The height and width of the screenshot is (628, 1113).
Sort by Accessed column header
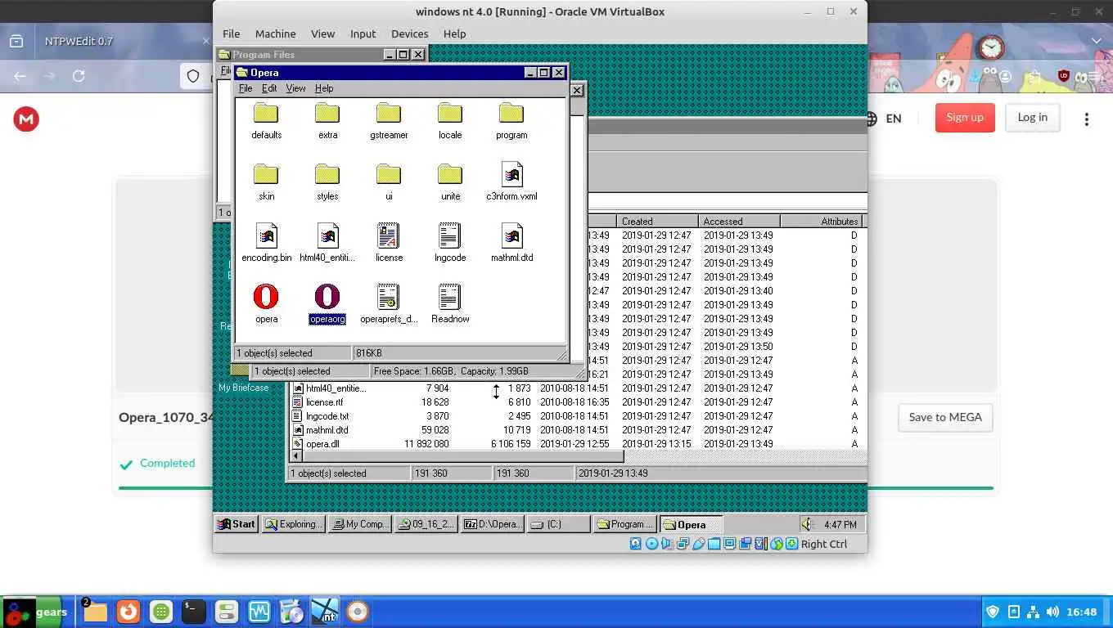(739, 222)
